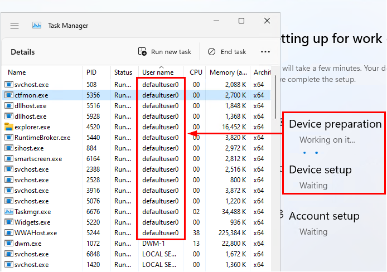Select the explorer.exe folder icon
387x272 pixels.
[x=8, y=127]
